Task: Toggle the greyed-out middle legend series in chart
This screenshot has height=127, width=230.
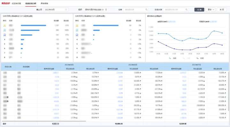Action: [186, 58]
